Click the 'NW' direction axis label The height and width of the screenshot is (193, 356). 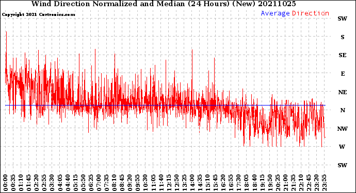point(343,129)
